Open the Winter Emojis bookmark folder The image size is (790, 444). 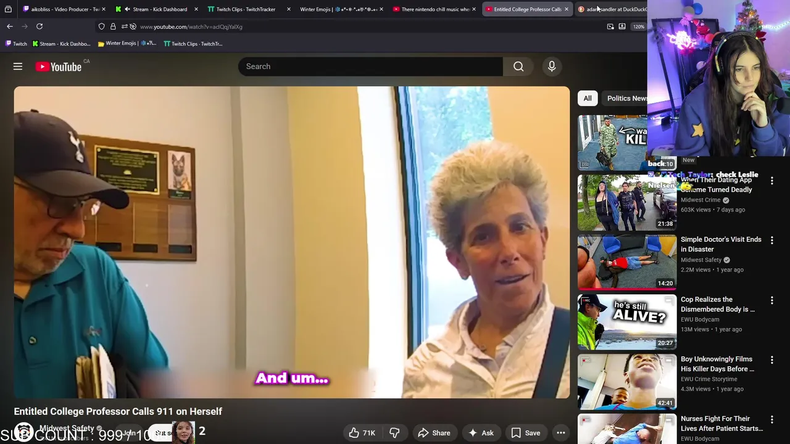point(127,44)
